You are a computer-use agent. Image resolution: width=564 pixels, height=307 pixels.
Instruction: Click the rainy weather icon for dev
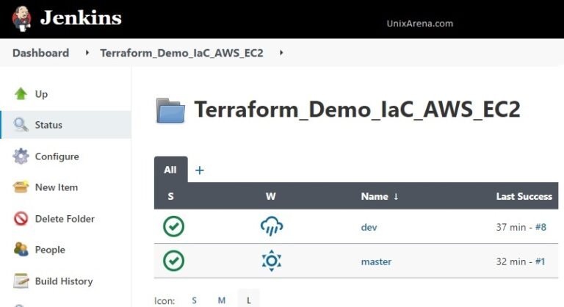coord(272,227)
